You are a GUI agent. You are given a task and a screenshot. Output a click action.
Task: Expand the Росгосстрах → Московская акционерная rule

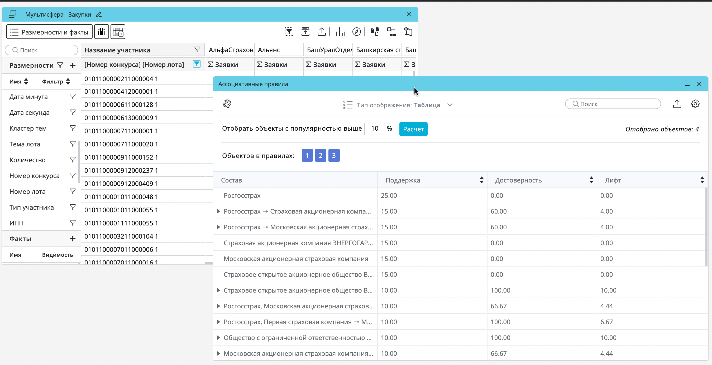(x=218, y=227)
